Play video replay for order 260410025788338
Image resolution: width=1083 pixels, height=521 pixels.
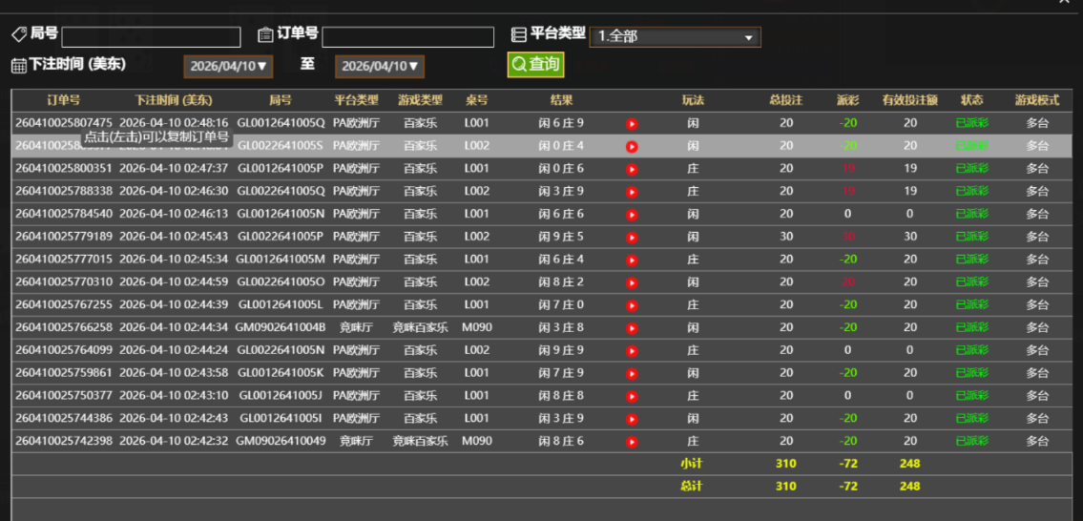pos(632,193)
